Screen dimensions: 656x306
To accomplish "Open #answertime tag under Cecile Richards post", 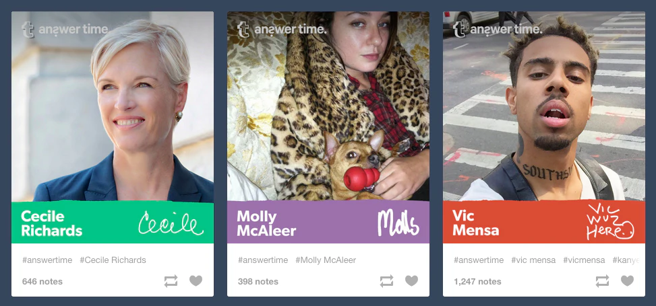I will (47, 260).
